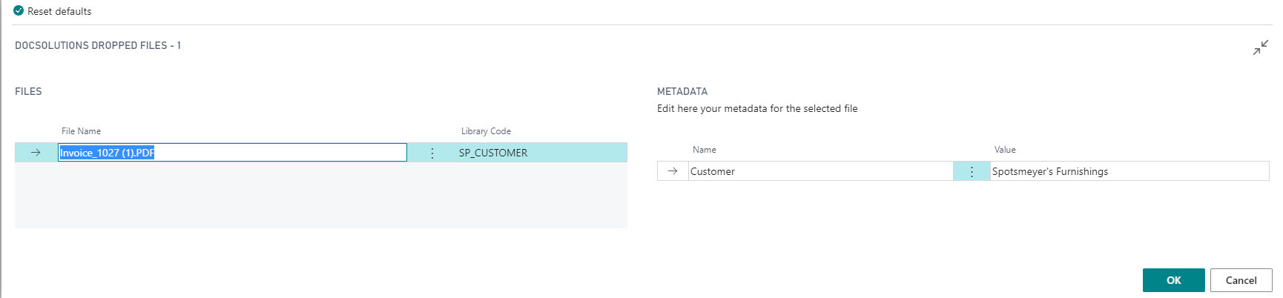
Task: Sort by the File Name column header
Action: (81, 131)
